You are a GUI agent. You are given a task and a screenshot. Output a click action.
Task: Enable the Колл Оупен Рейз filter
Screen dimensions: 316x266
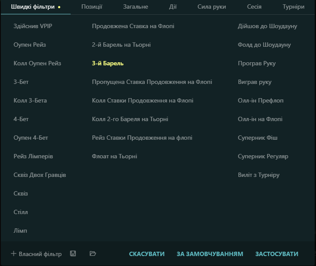tap(37, 63)
